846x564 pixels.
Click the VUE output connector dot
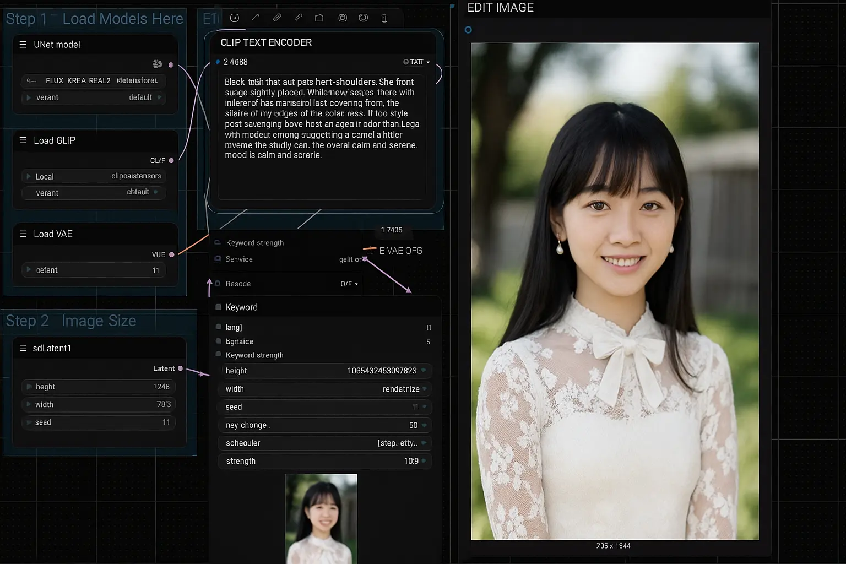click(x=172, y=254)
